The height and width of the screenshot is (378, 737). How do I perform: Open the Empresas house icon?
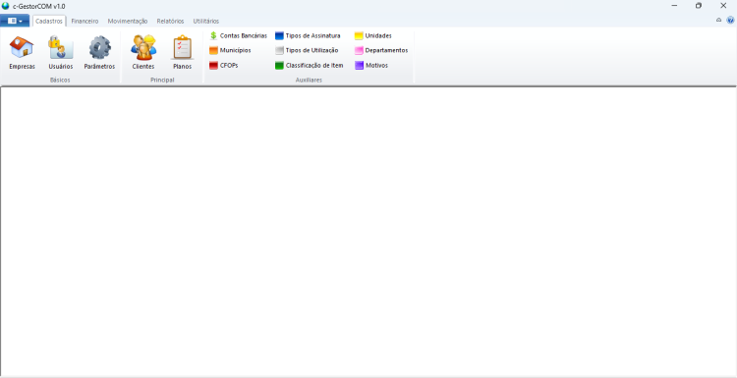pyautogui.click(x=22, y=47)
